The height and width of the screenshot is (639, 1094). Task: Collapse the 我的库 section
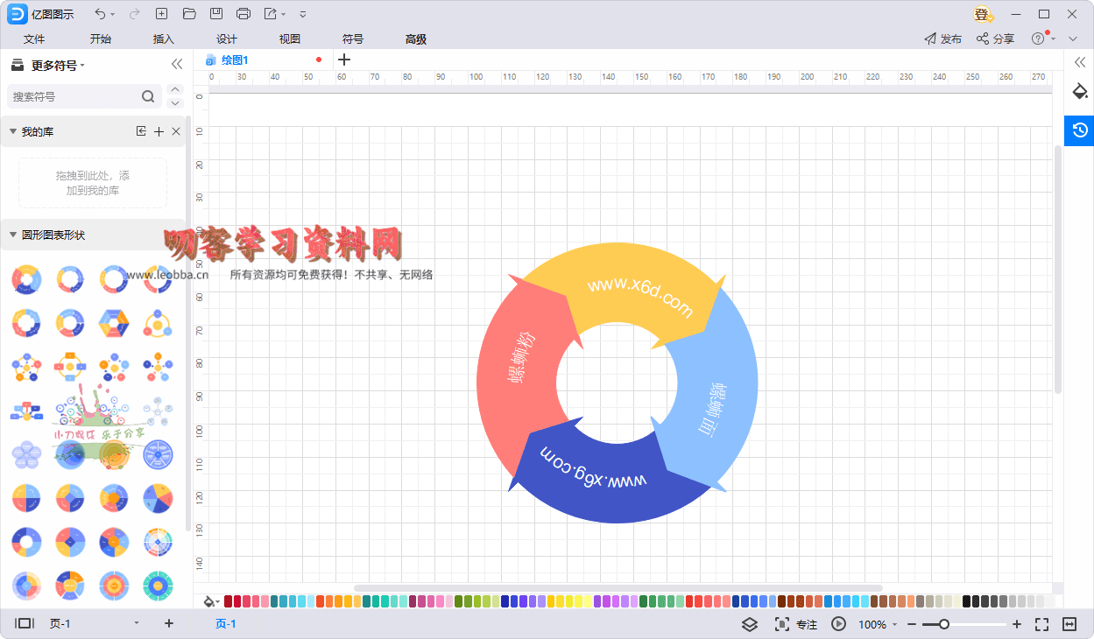point(13,131)
